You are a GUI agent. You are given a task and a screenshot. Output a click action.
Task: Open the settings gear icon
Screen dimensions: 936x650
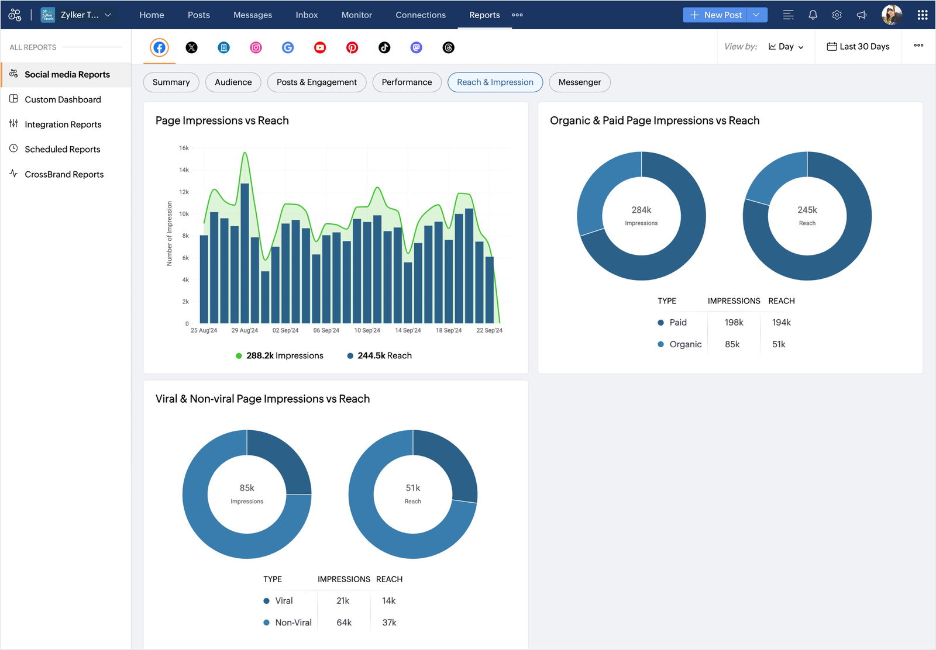click(837, 15)
